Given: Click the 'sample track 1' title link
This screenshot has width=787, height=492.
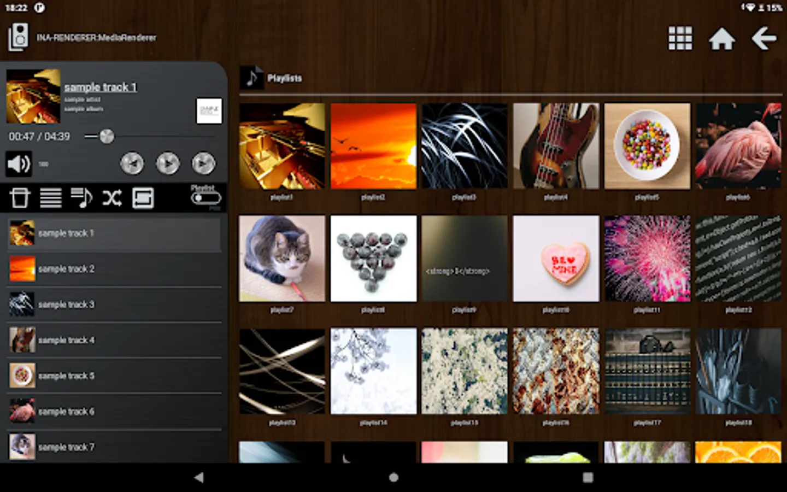Looking at the screenshot, I should click(101, 87).
